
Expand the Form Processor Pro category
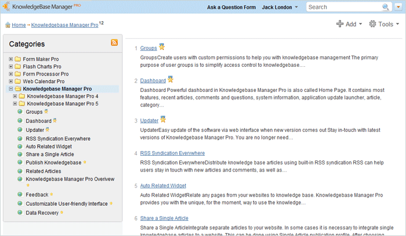[x=10, y=74]
